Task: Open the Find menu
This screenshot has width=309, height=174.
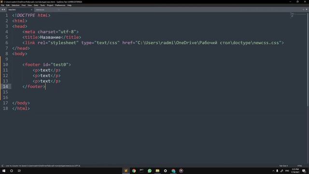Action: coord(24,5)
